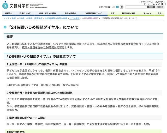Screen dimensions: 167x133
Task: Click heading 「24時間いじめ相談ダイヤル」の設置について
Action: tap(41, 56)
